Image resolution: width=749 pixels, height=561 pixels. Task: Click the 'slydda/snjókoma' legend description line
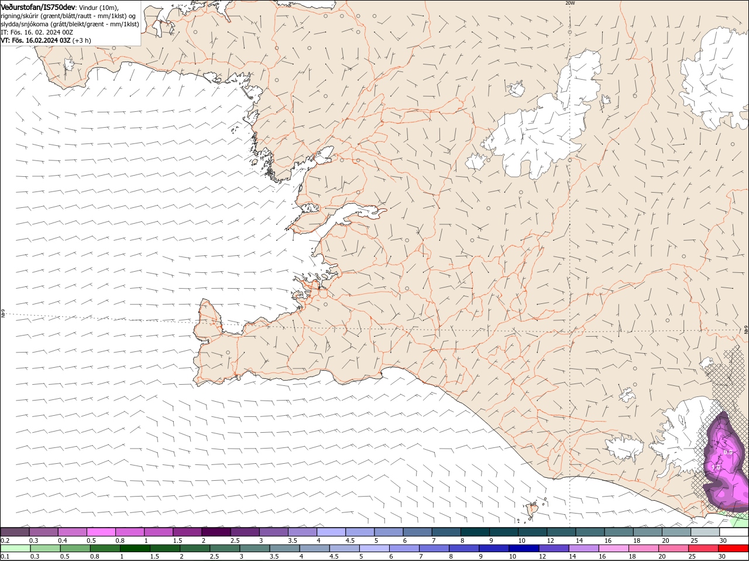pos(70,24)
